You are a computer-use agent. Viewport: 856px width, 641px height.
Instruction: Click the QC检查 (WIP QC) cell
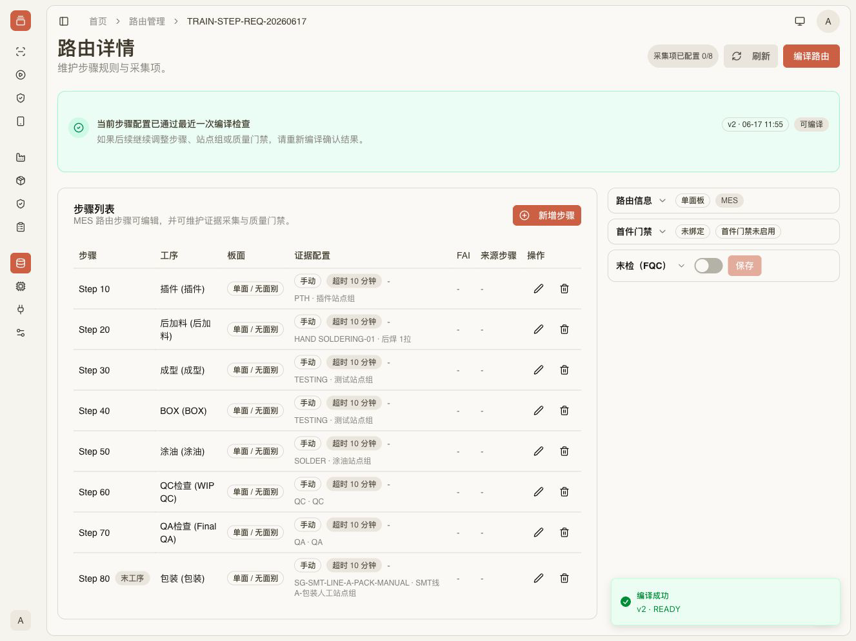click(188, 492)
